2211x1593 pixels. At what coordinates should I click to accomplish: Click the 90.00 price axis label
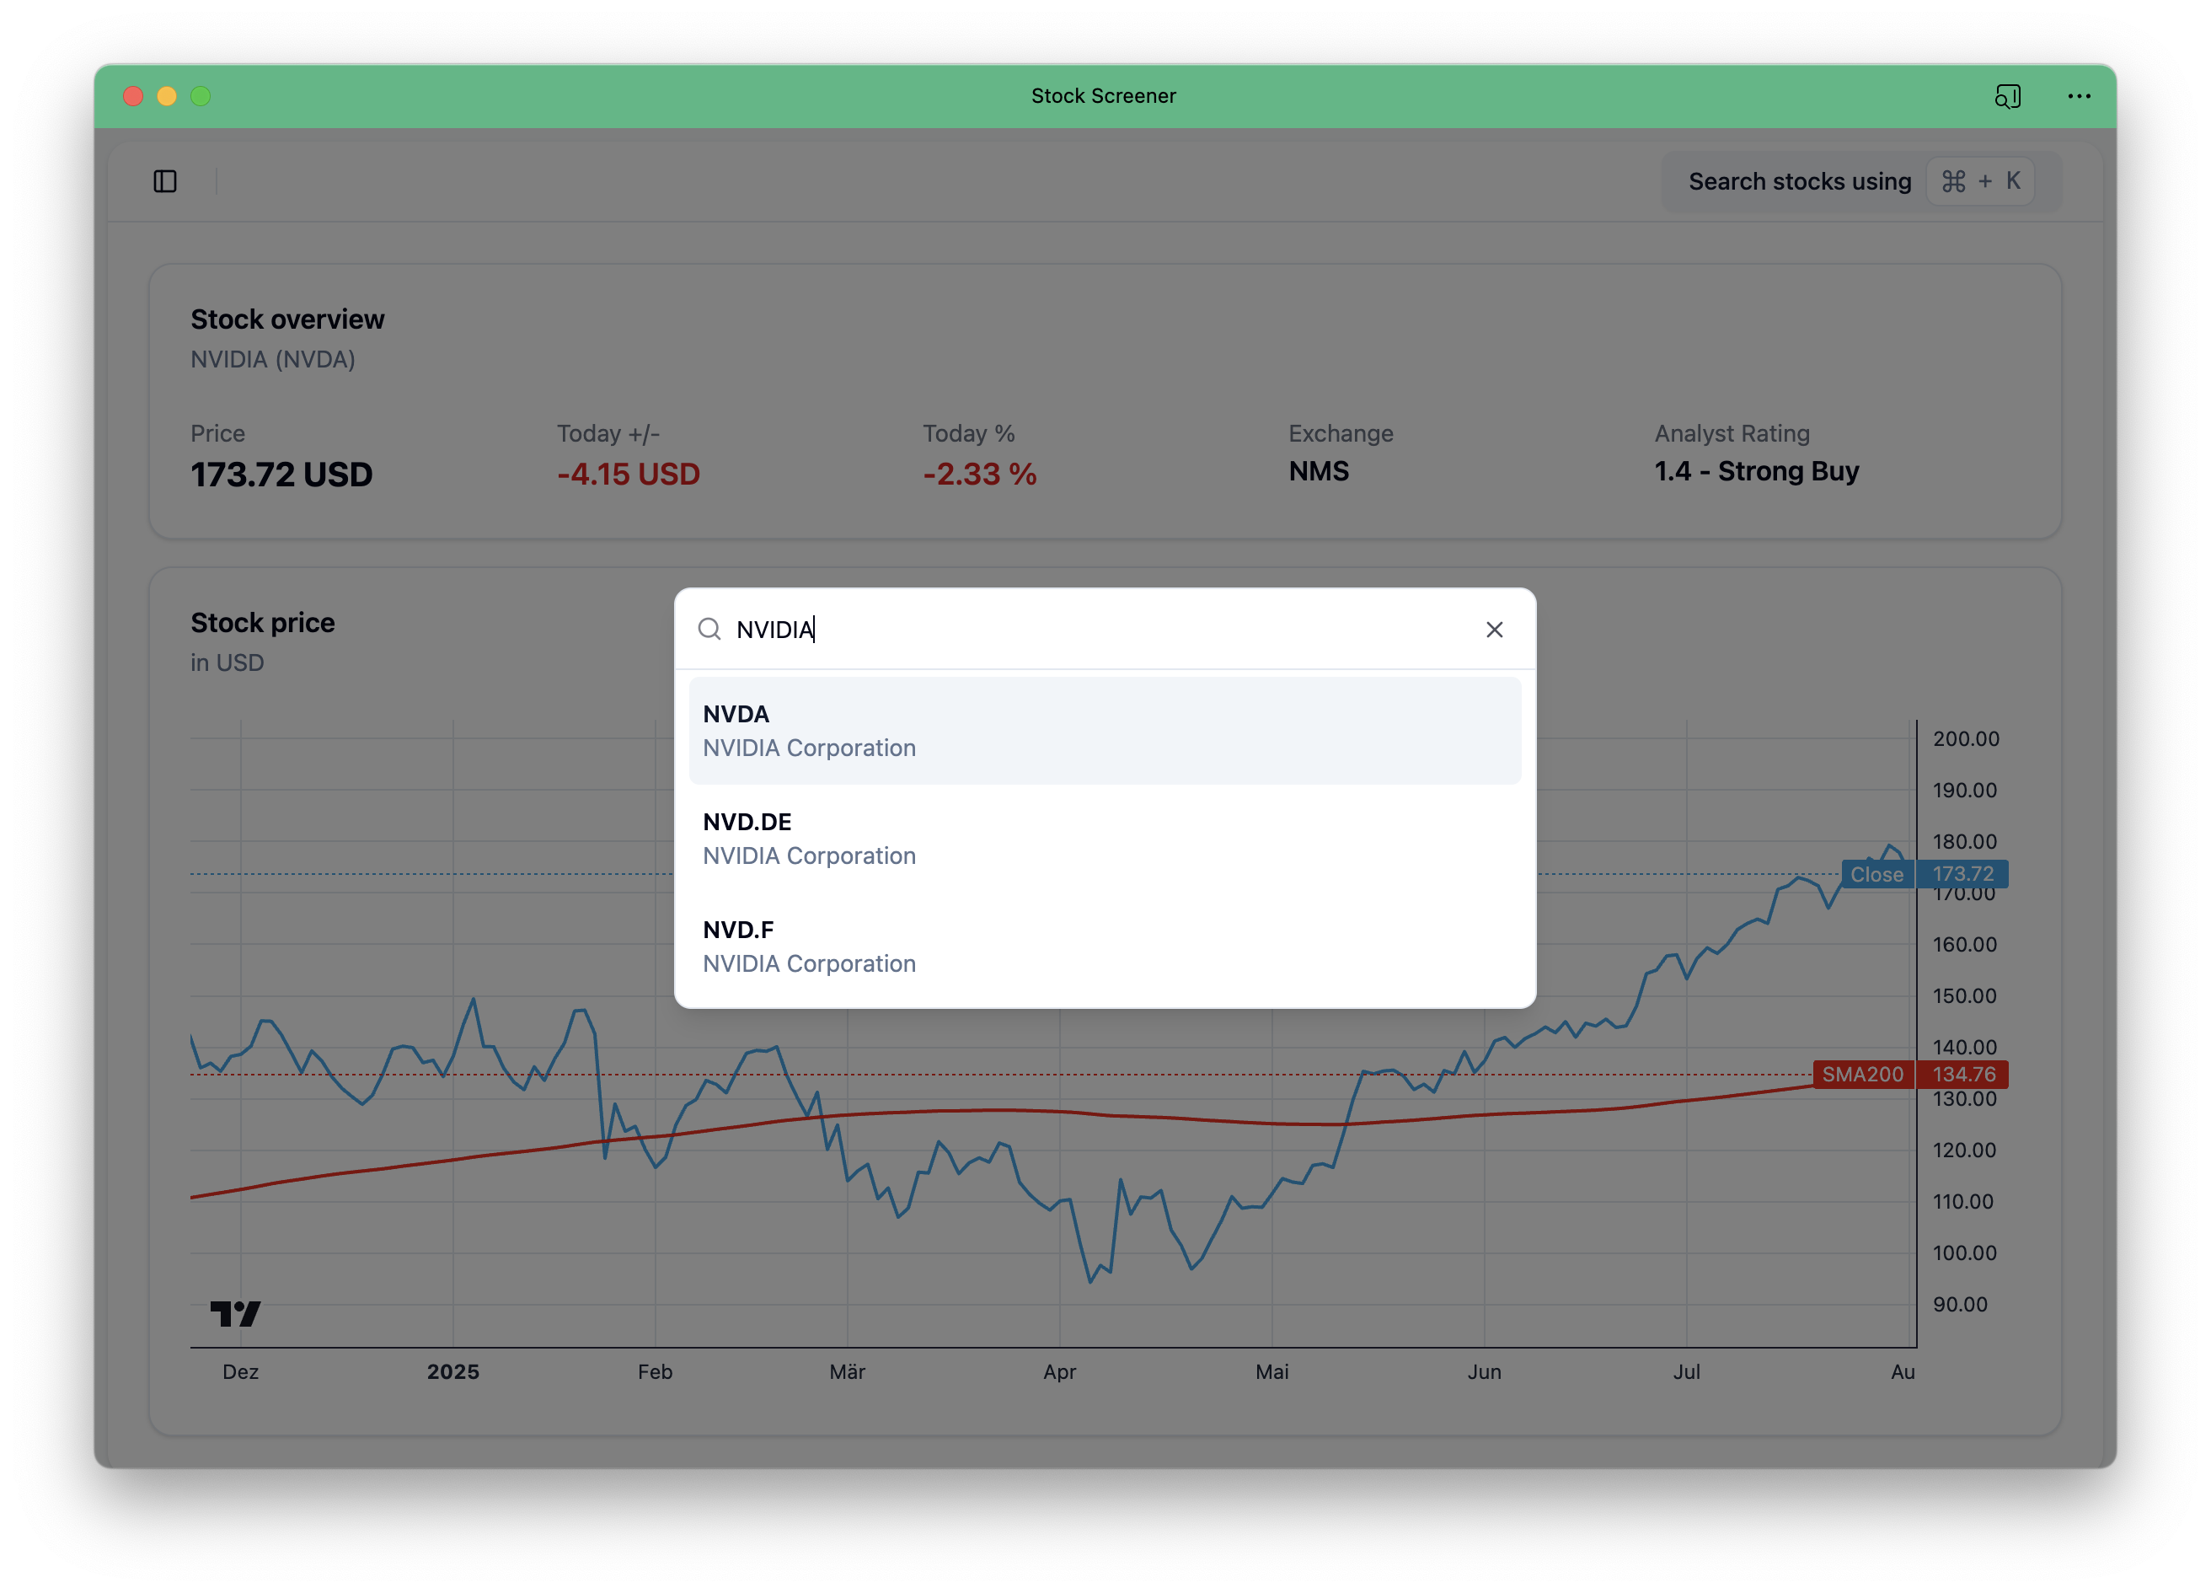1960,1305
